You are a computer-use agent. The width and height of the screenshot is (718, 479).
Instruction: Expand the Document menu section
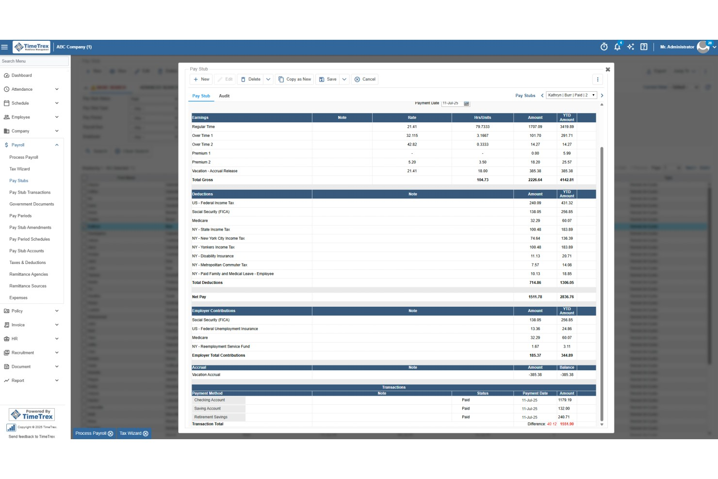pyautogui.click(x=57, y=366)
